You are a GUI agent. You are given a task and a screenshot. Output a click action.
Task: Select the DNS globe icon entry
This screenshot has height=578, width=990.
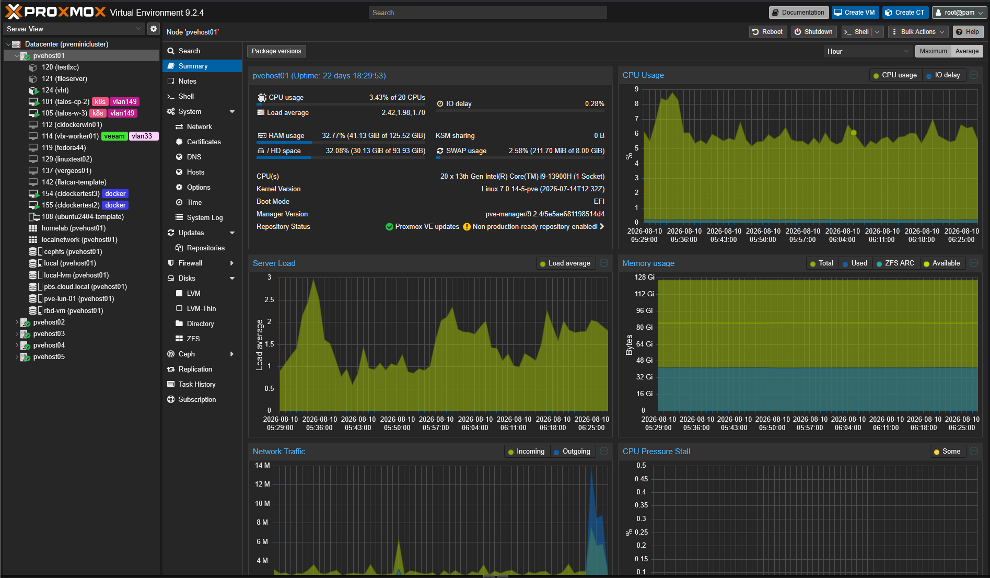pyautogui.click(x=179, y=157)
